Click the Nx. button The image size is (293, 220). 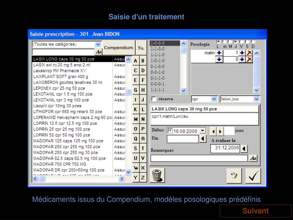(x=141, y=48)
